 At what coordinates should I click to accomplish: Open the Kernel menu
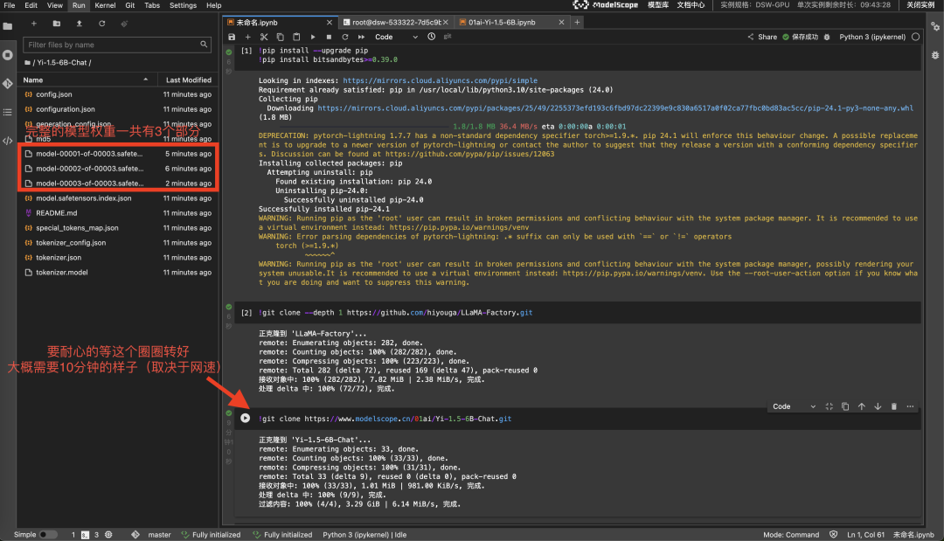click(x=105, y=5)
